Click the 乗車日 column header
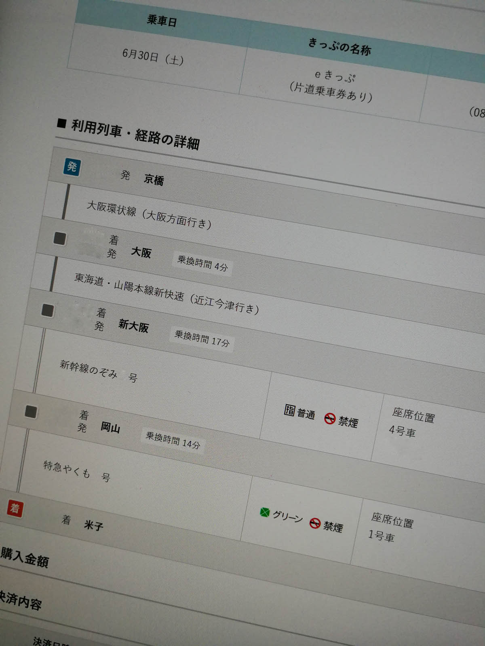 162,20
